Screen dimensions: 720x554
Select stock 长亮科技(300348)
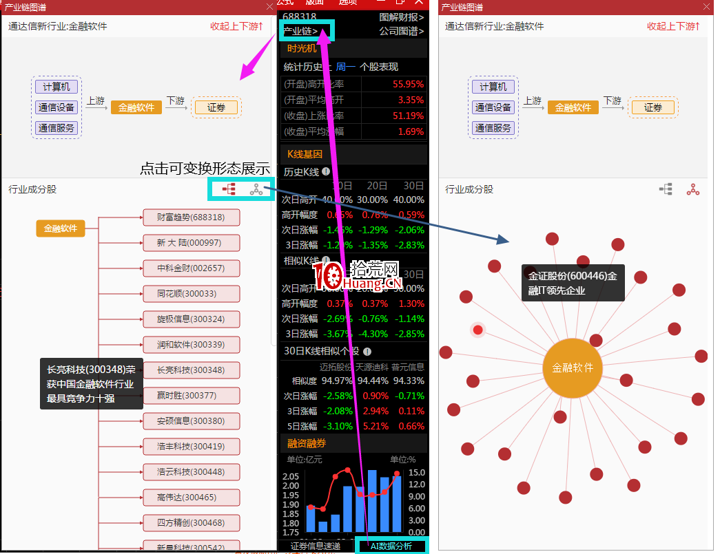pyautogui.click(x=192, y=370)
